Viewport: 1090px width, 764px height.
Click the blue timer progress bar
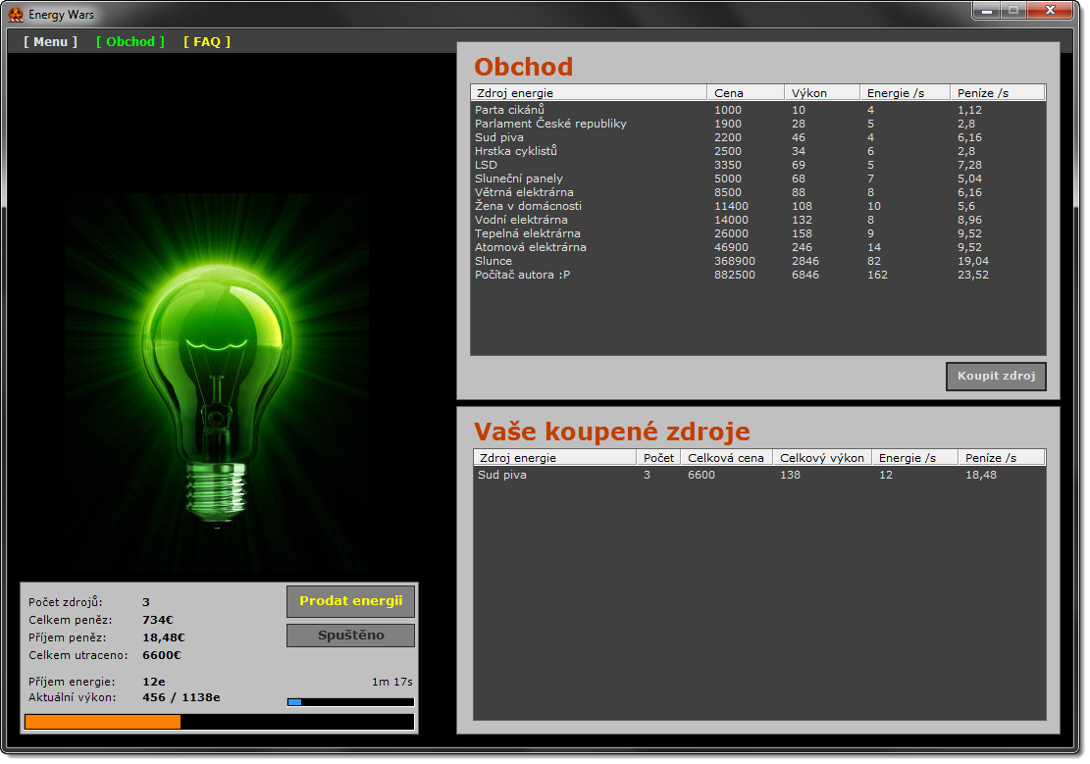click(x=350, y=702)
